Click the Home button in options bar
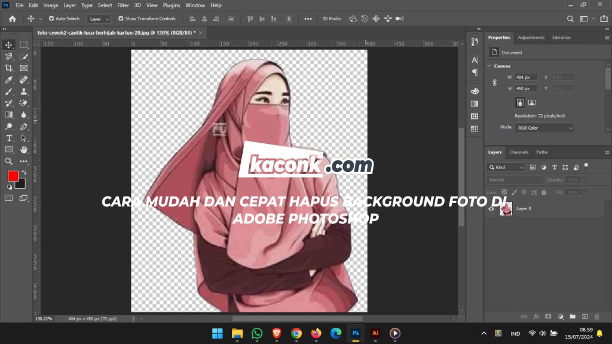Image resolution: width=612 pixels, height=344 pixels. click(13, 19)
